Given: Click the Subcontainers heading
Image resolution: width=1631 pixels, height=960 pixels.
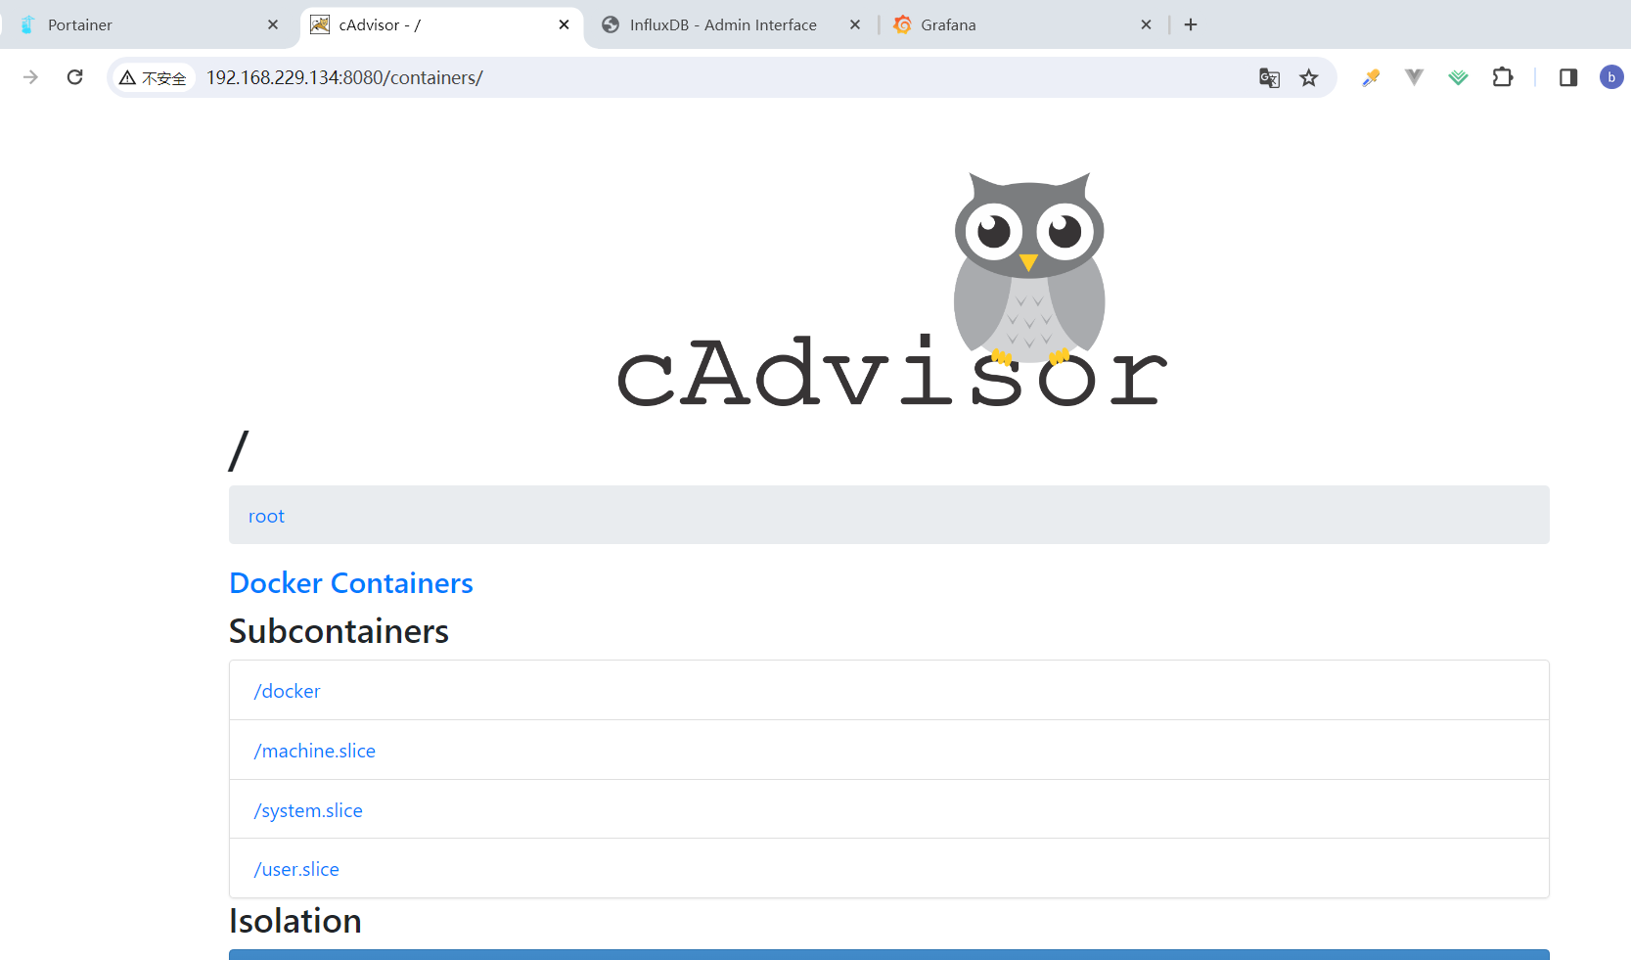Looking at the screenshot, I should [x=339, y=631].
